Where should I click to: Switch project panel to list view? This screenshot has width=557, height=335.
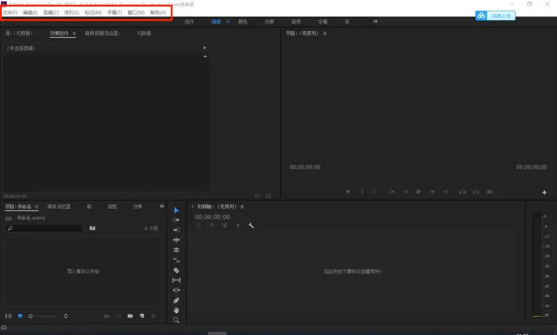coord(8,316)
